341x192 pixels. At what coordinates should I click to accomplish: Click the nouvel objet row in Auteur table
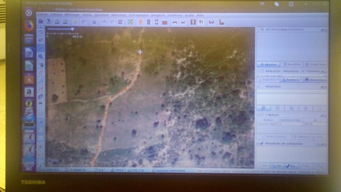(x=292, y=124)
